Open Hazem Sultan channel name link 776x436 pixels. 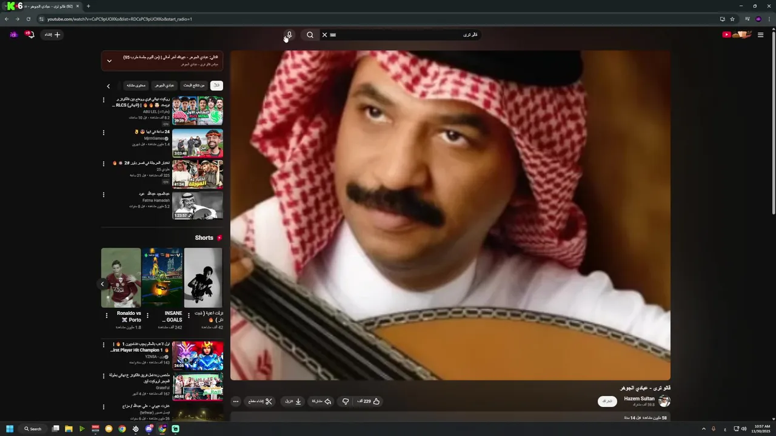coord(639,398)
